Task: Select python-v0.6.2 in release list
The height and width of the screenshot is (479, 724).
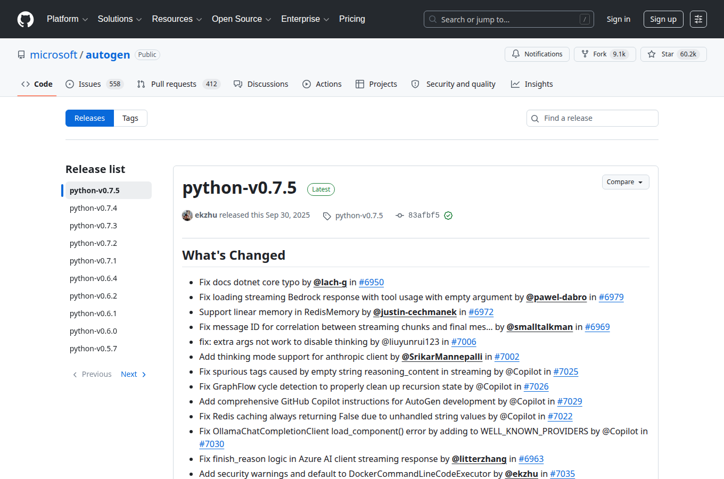Action: click(x=108, y=296)
